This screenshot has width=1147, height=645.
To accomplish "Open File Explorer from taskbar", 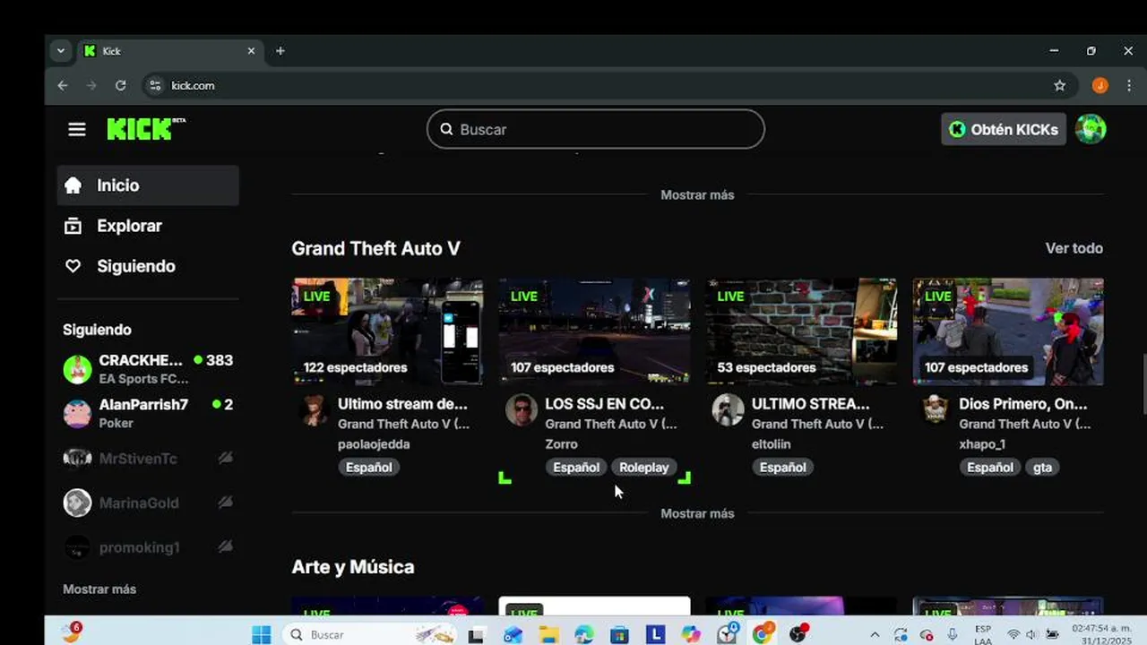I will pos(548,634).
